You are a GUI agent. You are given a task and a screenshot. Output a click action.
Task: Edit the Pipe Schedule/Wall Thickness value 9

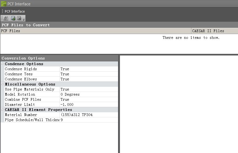(89, 120)
